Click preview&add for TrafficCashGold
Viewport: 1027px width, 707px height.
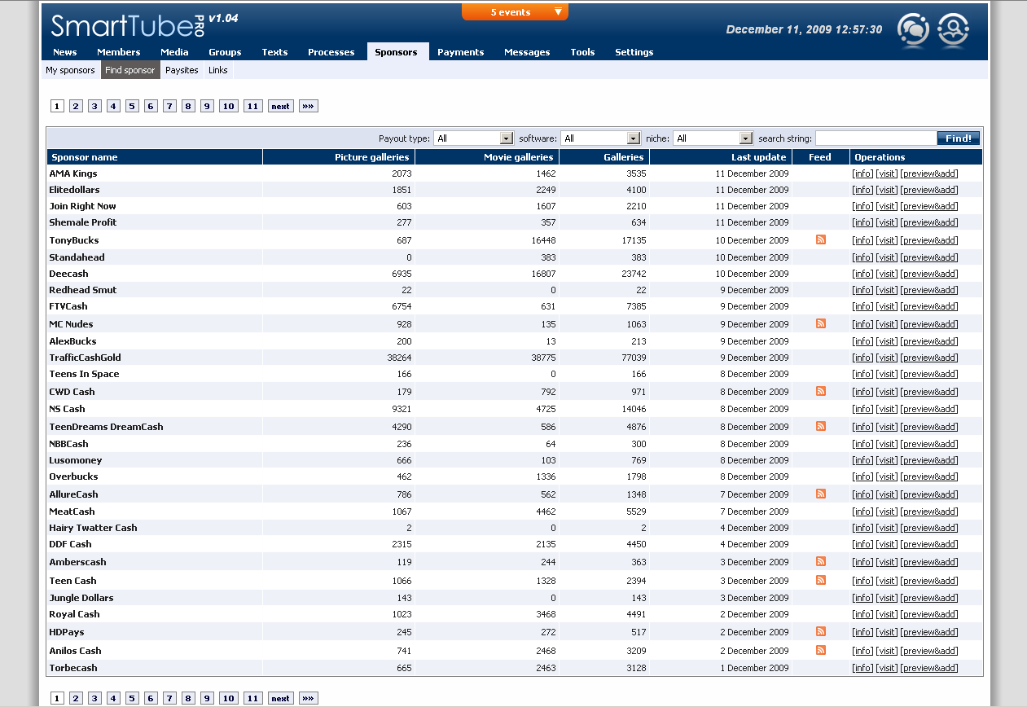point(929,358)
